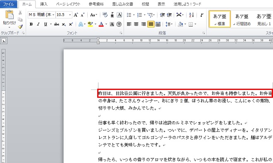Expand the underline style dropdown arrow

[x=50, y=24]
